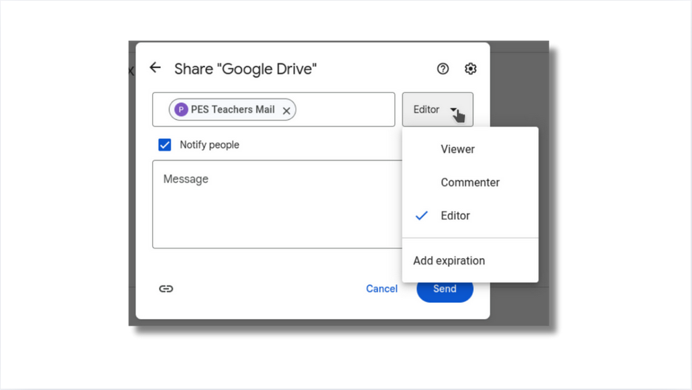
Task: Select the checked Editor menu option
Action: tap(470, 215)
